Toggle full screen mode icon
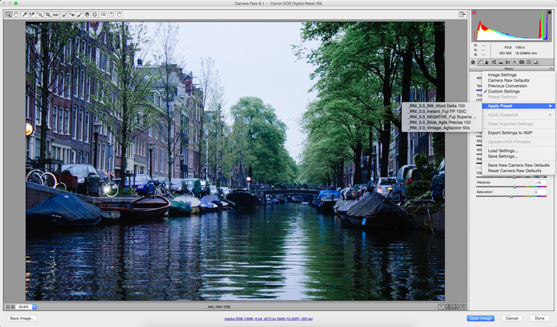 (x=462, y=14)
